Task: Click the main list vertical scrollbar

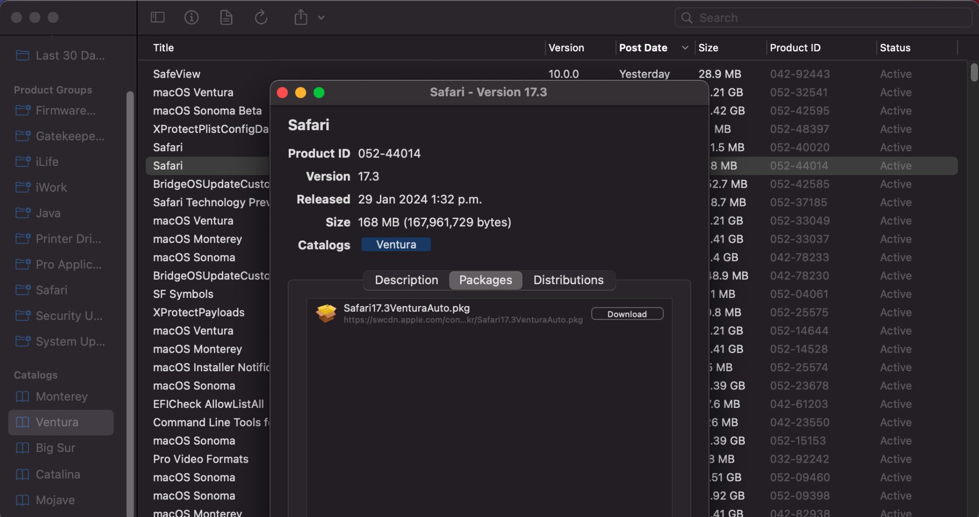Action: (974, 72)
